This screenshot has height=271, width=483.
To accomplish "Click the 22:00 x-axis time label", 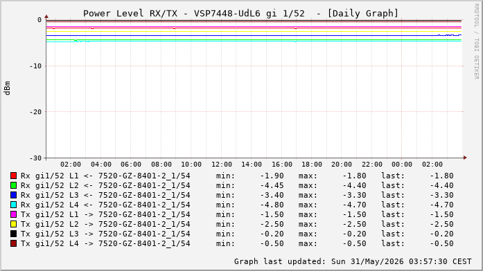I will [x=372, y=165].
